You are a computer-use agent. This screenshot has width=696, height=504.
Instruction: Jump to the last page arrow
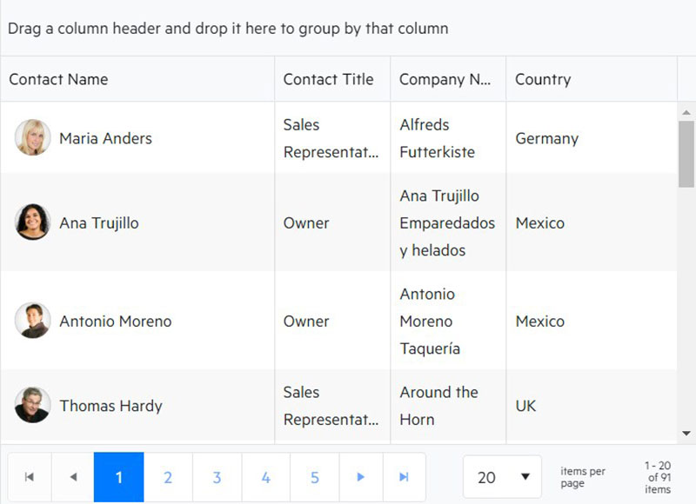coord(404,477)
